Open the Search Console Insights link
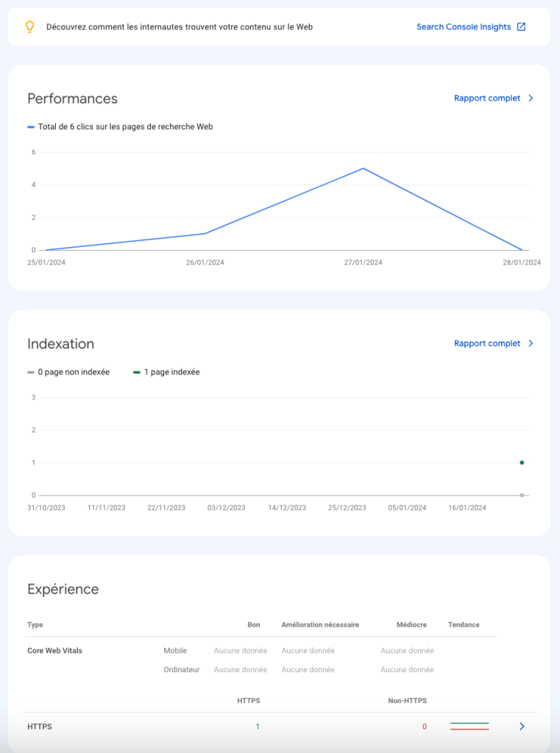Image resolution: width=560 pixels, height=753 pixels. coord(463,26)
